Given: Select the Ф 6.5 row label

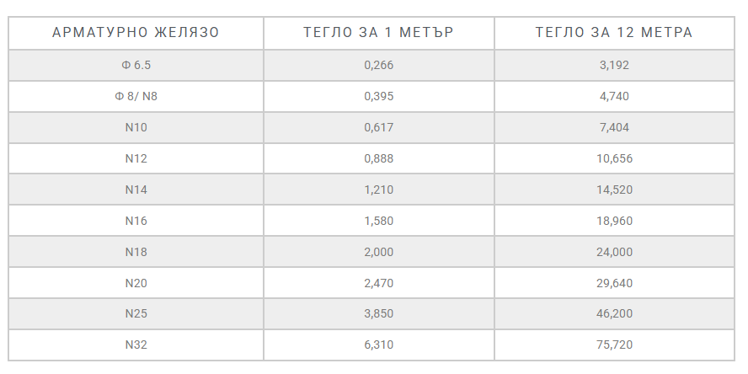Looking at the screenshot, I should 136,65.
